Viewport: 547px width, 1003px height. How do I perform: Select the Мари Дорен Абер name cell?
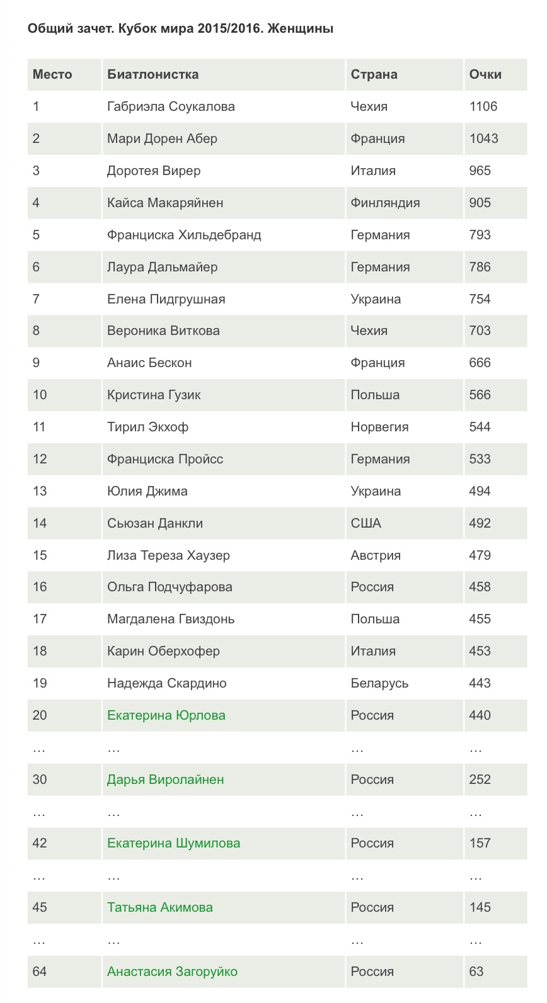click(224, 139)
